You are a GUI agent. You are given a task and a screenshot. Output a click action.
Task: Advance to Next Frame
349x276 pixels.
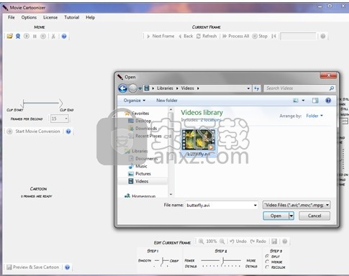point(160,36)
